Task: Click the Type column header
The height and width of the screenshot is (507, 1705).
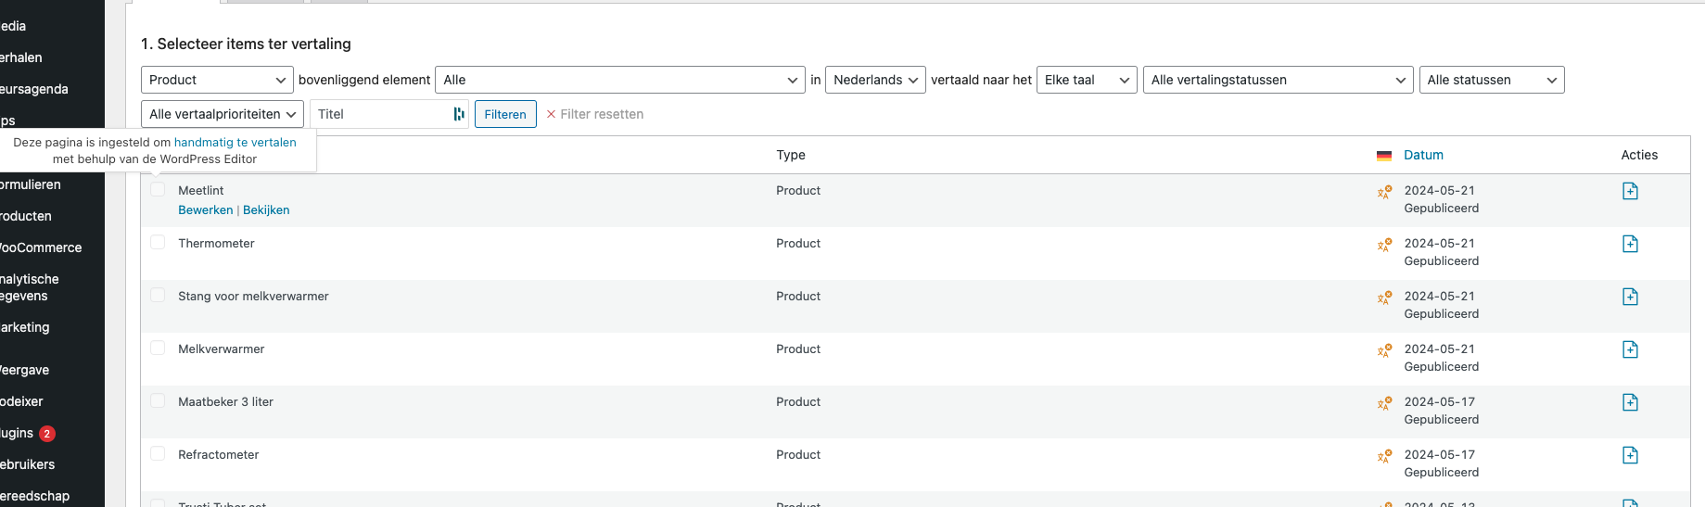Action: pyautogui.click(x=791, y=155)
